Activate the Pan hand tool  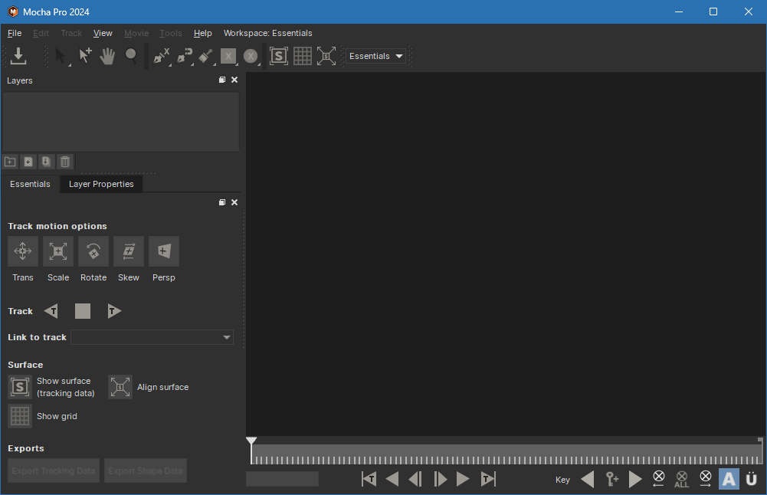point(107,56)
